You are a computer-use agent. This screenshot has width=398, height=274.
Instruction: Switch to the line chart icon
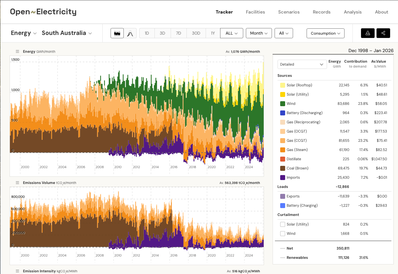point(130,33)
